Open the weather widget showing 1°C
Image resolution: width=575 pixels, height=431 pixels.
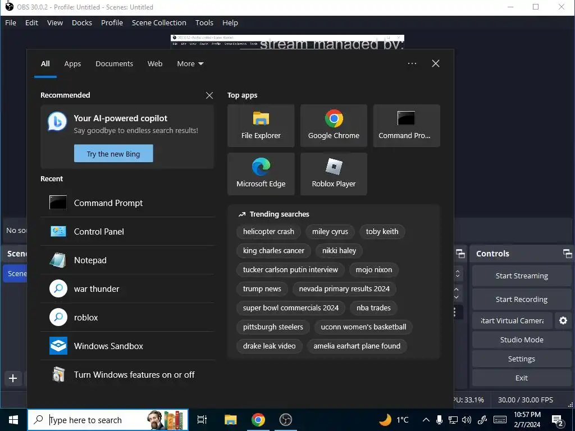394,420
